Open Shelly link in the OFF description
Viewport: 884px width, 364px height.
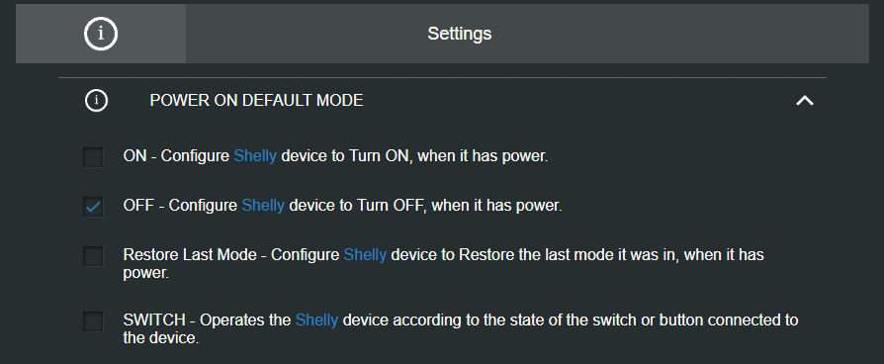coord(263,206)
